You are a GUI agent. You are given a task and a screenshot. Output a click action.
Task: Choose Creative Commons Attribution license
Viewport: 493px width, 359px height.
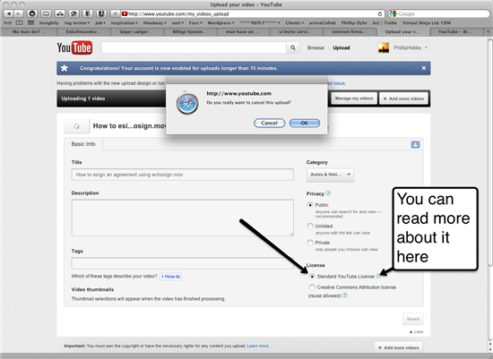pos(312,287)
